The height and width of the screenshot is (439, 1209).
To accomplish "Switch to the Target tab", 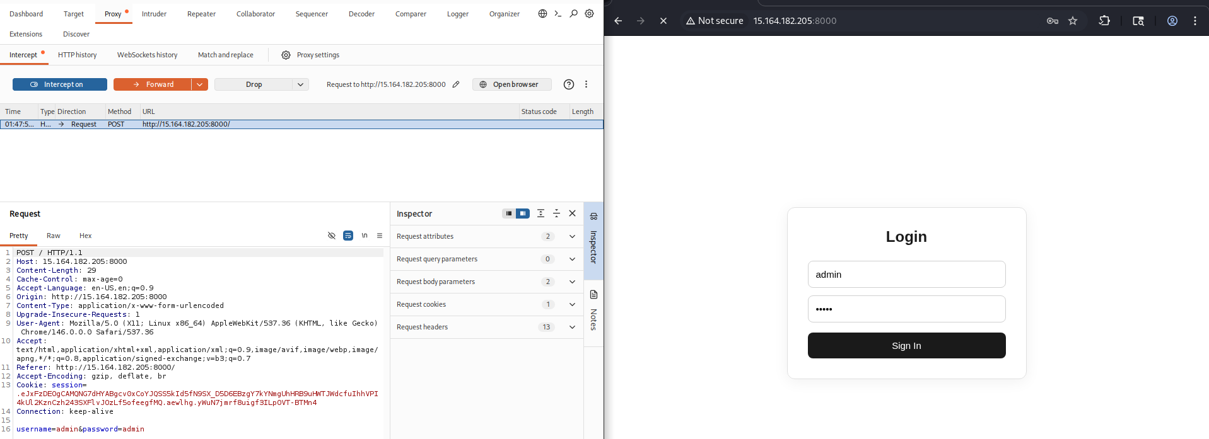I will click(74, 14).
